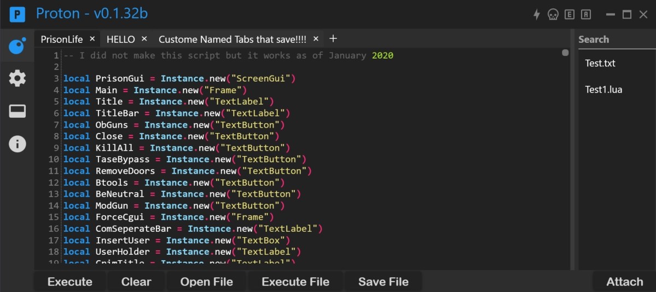Click the Attach button

625,282
